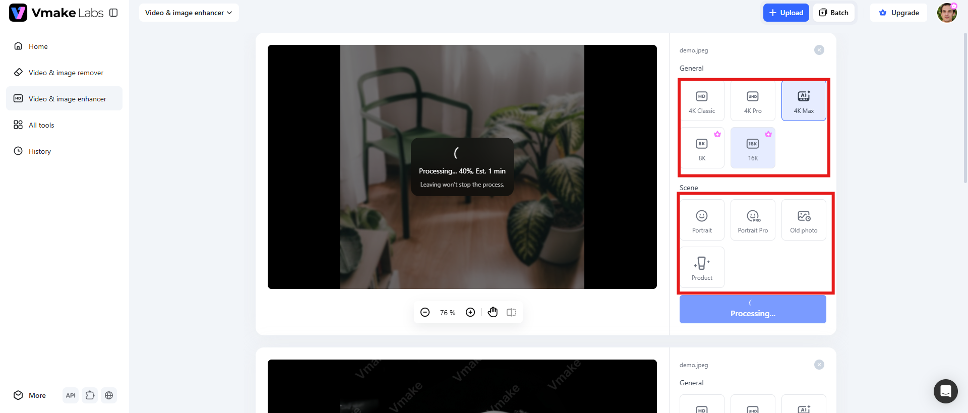Screen dimensions: 968x413
Task: Select the 16K mode
Action: 753,148
